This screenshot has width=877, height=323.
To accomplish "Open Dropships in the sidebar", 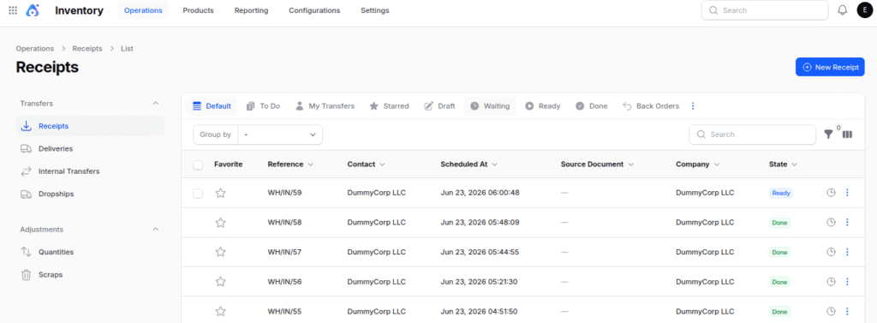I will pos(91,194).
